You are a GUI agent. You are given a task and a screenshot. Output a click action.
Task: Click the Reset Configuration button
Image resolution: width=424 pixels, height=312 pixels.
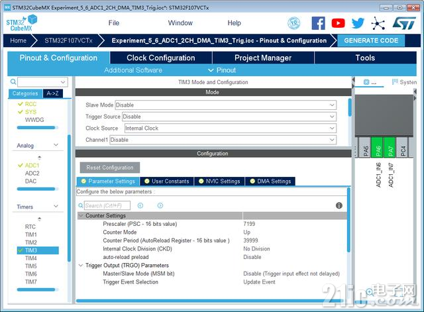click(x=110, y=168)
